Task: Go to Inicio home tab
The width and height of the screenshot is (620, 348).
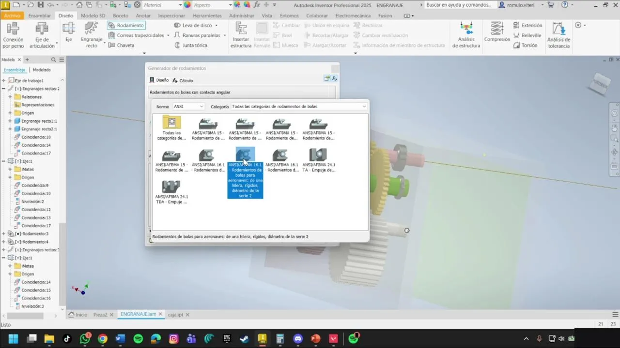Action: click(78, 315)
